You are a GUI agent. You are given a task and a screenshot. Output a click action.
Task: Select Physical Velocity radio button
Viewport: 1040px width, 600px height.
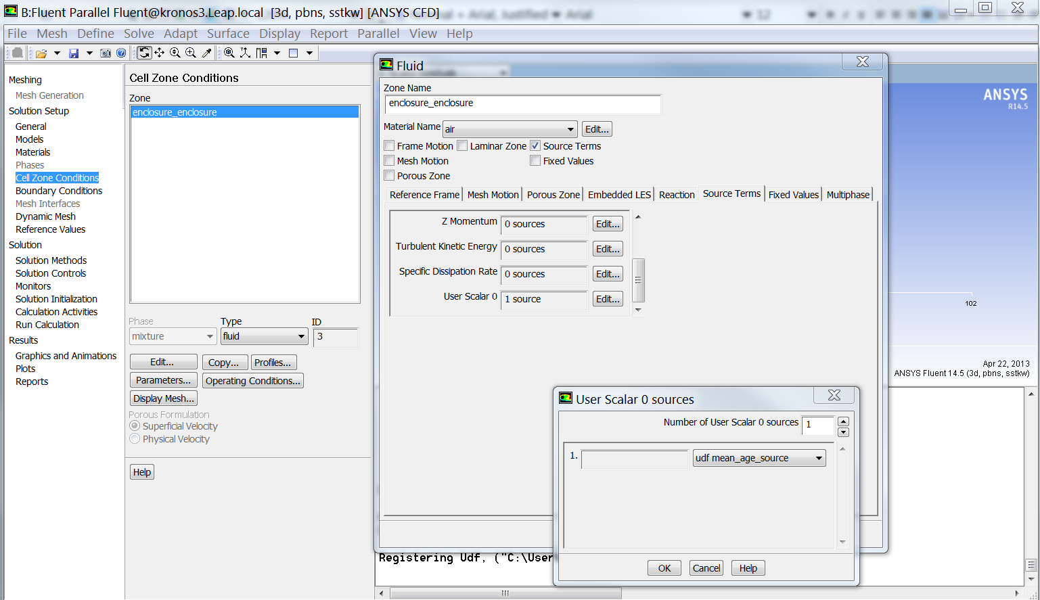(x=135, y=438)
